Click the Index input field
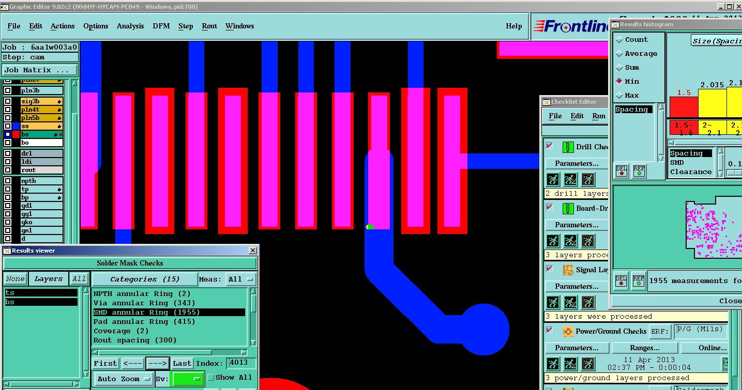 [x=241, y=363]
